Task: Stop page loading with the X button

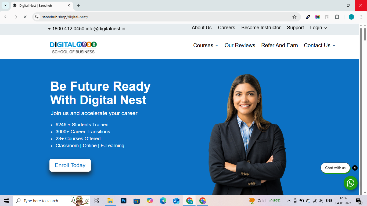Action: click(25, 17)
